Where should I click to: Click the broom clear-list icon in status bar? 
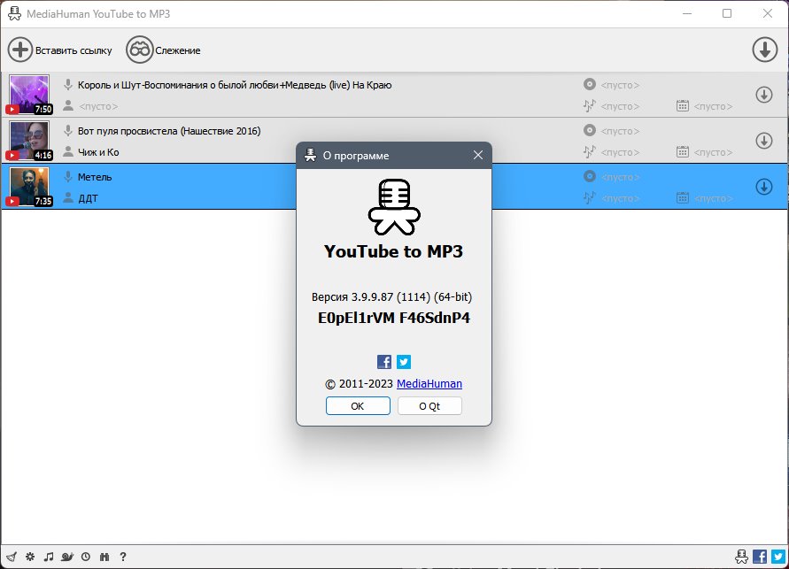click(12, 557)
